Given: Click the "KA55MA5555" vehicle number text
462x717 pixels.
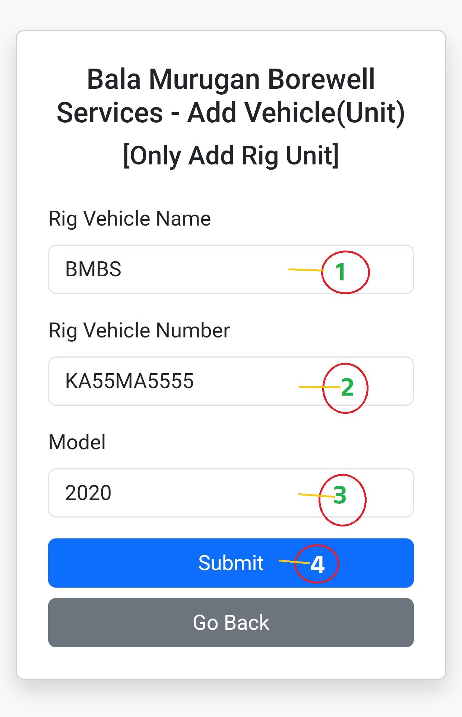Looking at the screenshot, I should [129, 381].
